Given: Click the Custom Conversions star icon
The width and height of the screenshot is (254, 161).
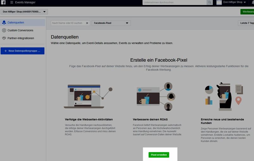Looking at the screenshot, I should point(4,30).
